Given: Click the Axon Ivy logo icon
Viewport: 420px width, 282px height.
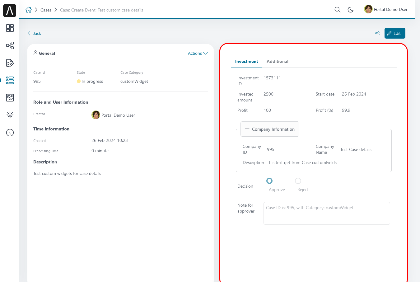Looking at the screenshot, I should click(10, 11).
